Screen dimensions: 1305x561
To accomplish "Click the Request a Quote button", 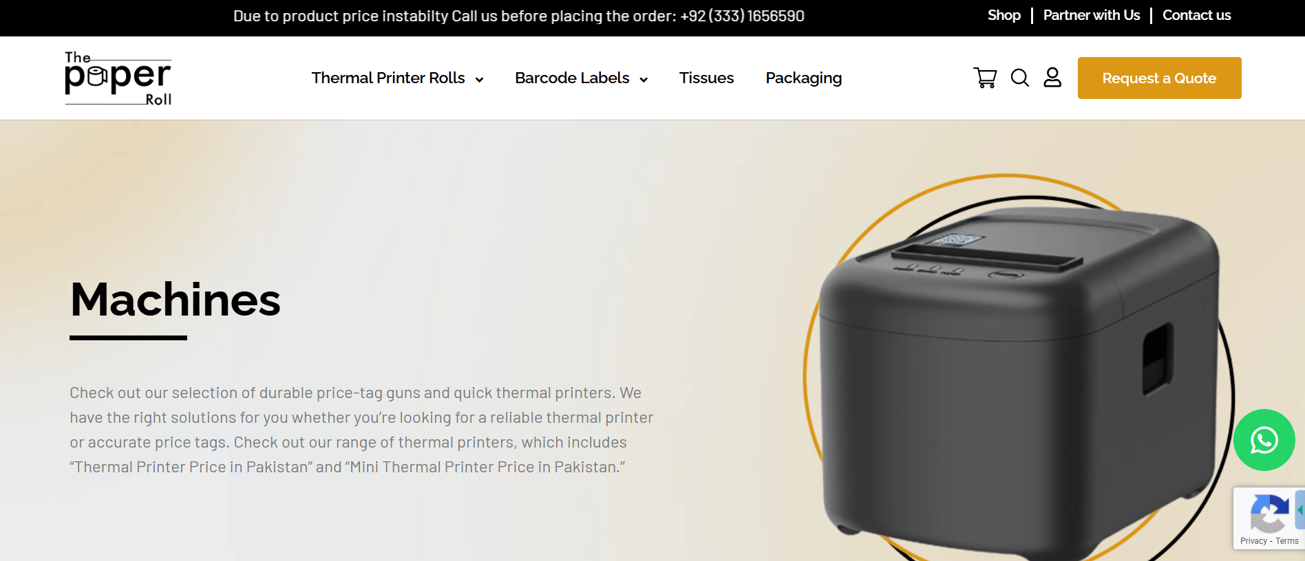I will pyautogui.click(x=1159, y=78).
